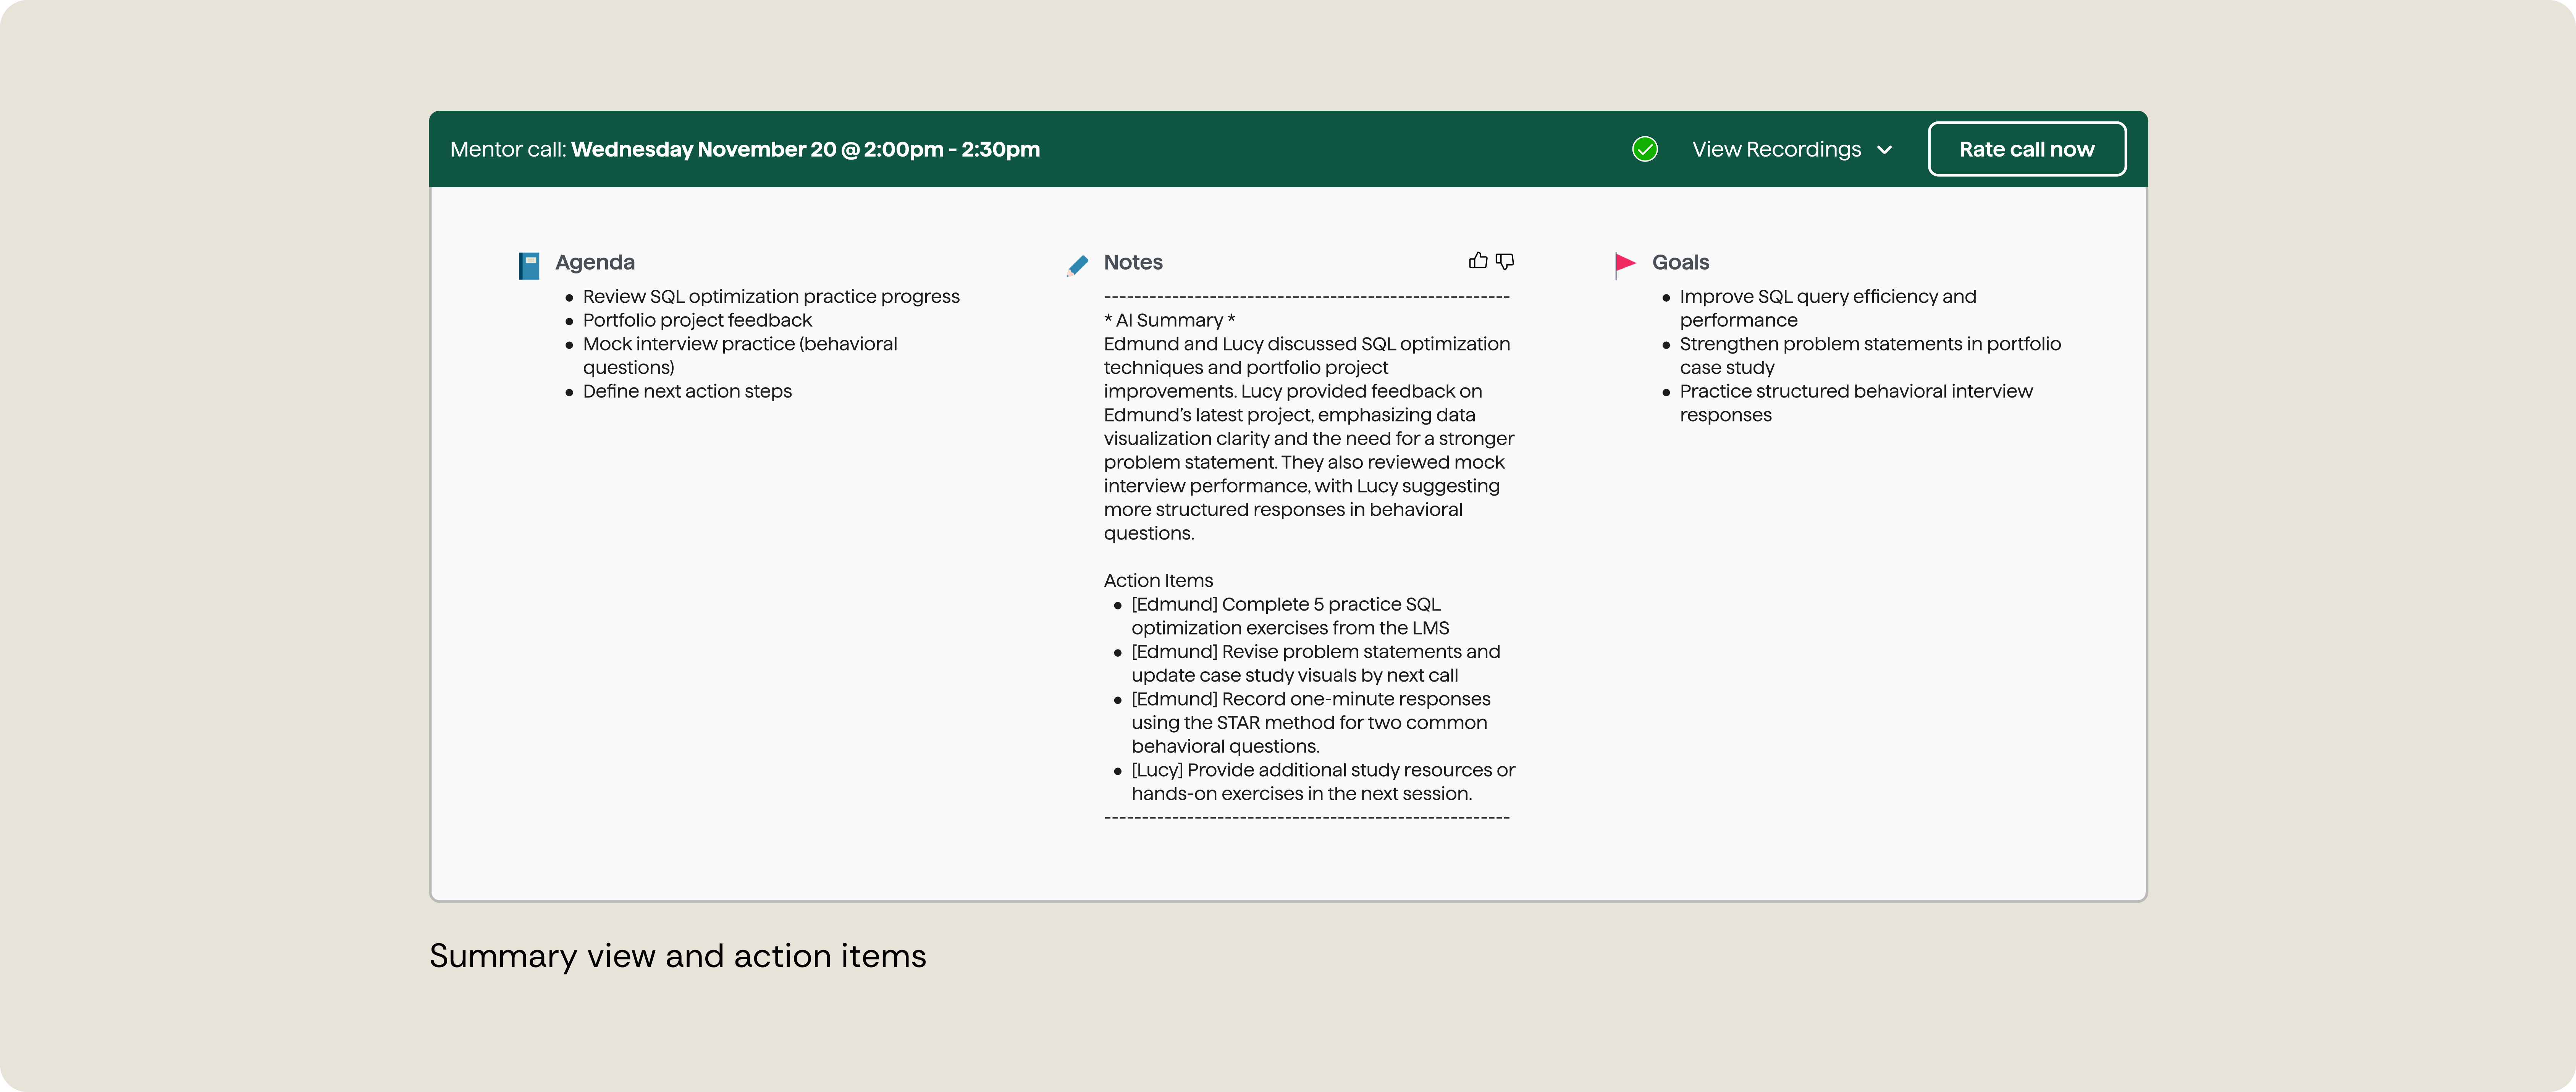2576x1092 pixels.
Task: Select the Notes heading
Action: (1133, 262)
